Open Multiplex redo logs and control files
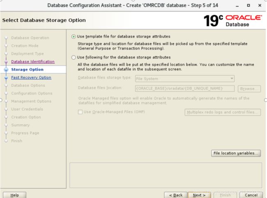Image resolution: width=267 pixels, height=198 pixels. [x=223, y=112]
